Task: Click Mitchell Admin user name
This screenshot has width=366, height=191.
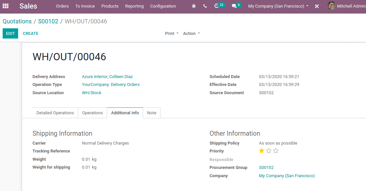Action: coord(351,6)
